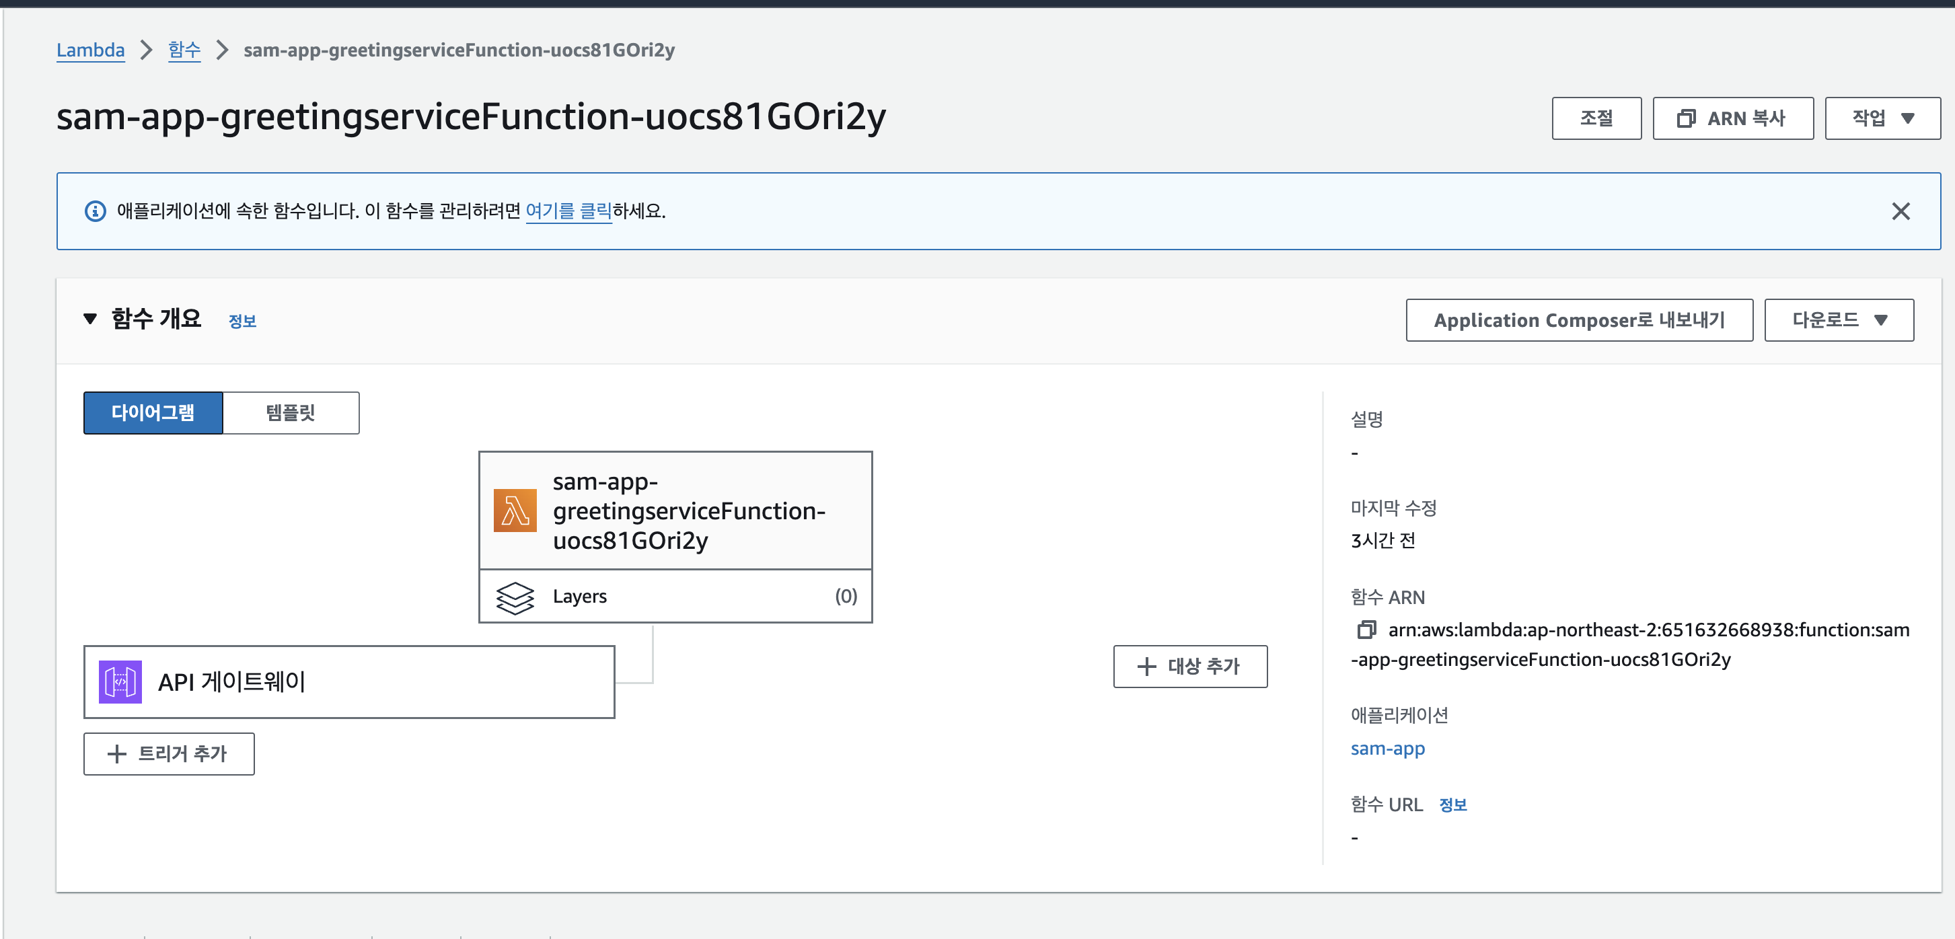The height and width of the screenshot is (939, 1955).
Task: Switch to 템플릿 view
Action: 291,413
